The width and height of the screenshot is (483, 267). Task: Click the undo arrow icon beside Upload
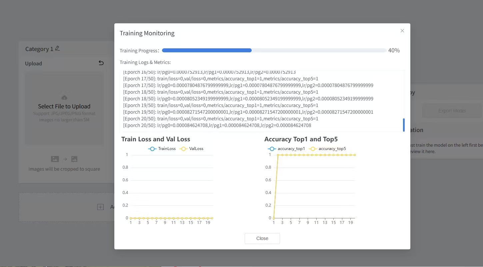coord(101,63)
